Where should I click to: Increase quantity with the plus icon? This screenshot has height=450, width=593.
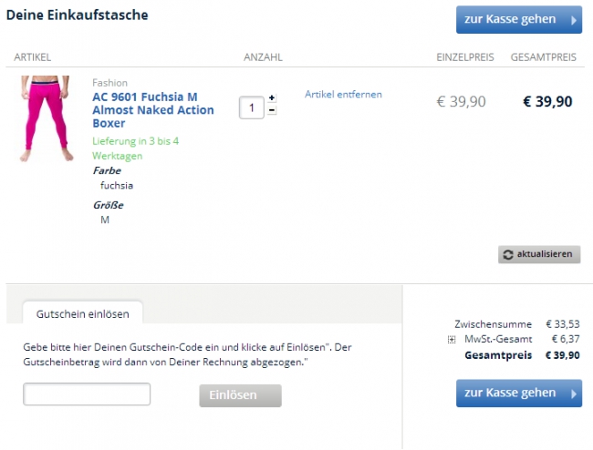click(272, 98)
